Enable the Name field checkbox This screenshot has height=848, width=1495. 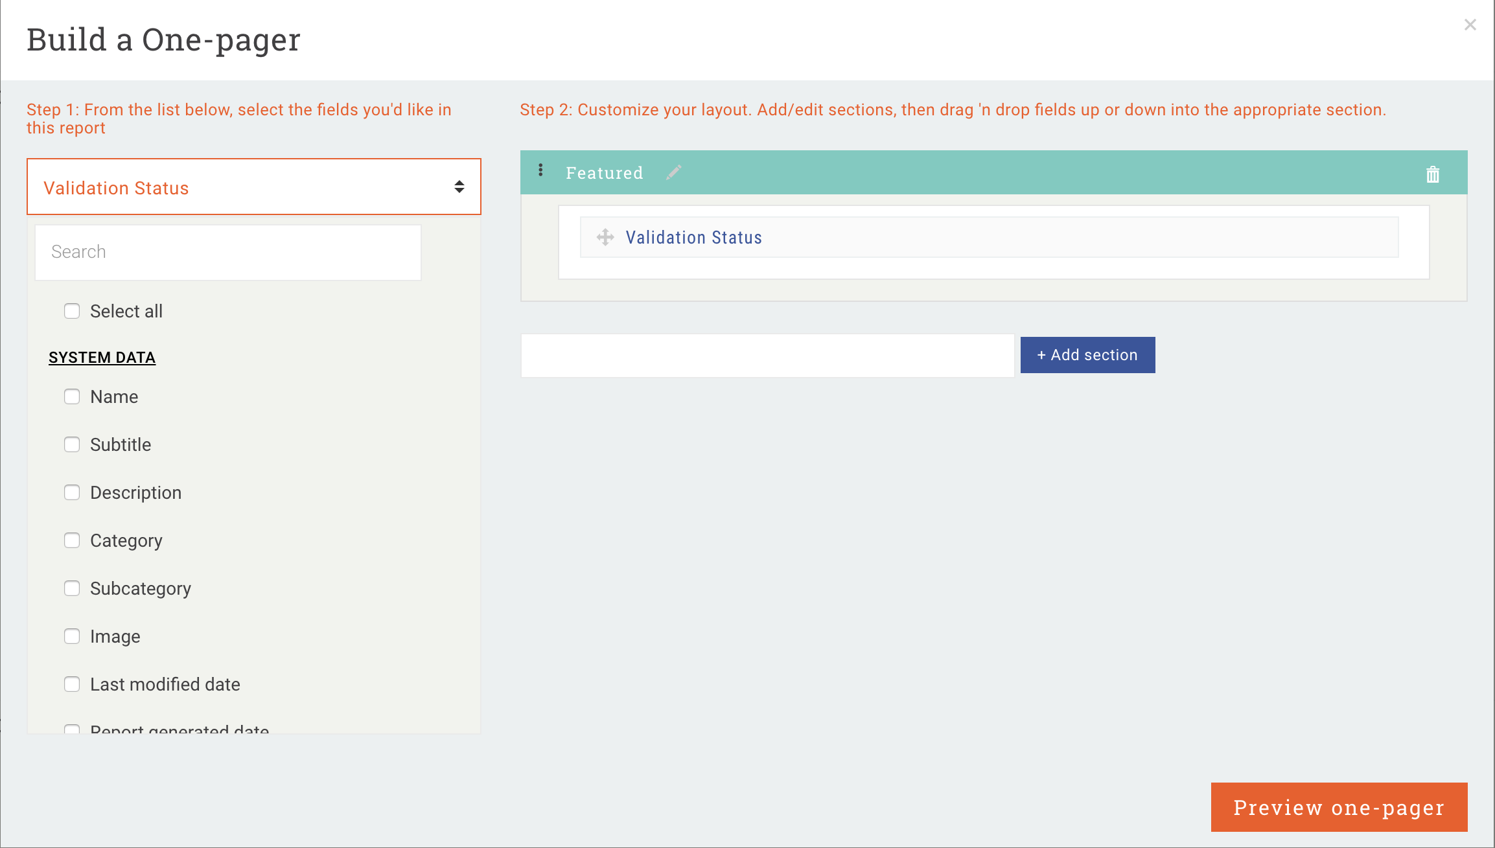click(72, 396)
